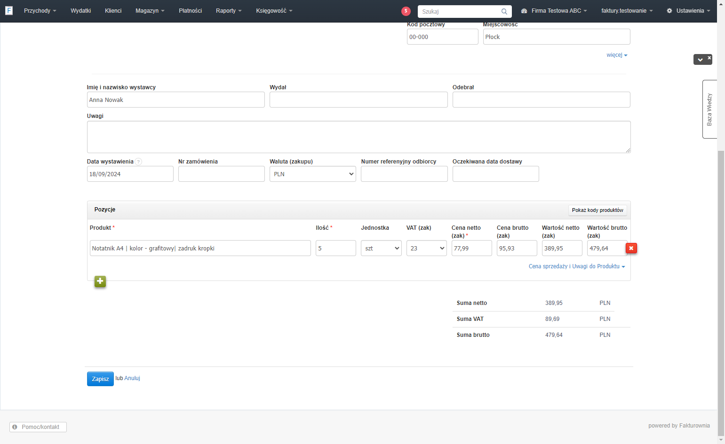Click the help icon beside Data wystawienia
This screenshot has width=725, height=444.
[138, 162]
